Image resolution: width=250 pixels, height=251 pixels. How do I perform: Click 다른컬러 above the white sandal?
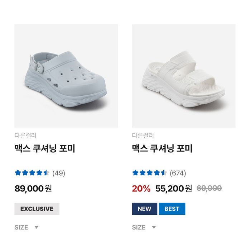(x=143, y=135)
